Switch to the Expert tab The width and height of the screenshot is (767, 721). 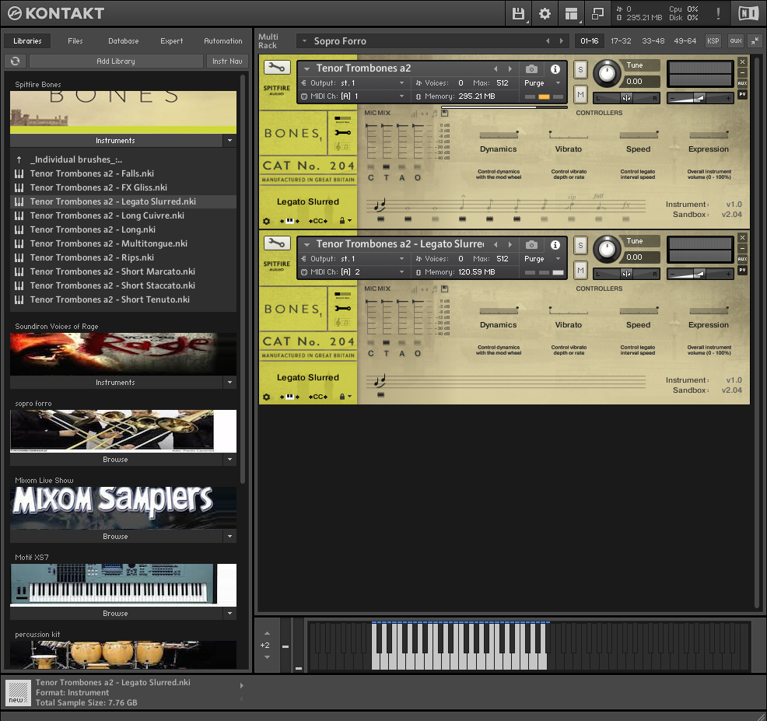[x=172, y=41]
